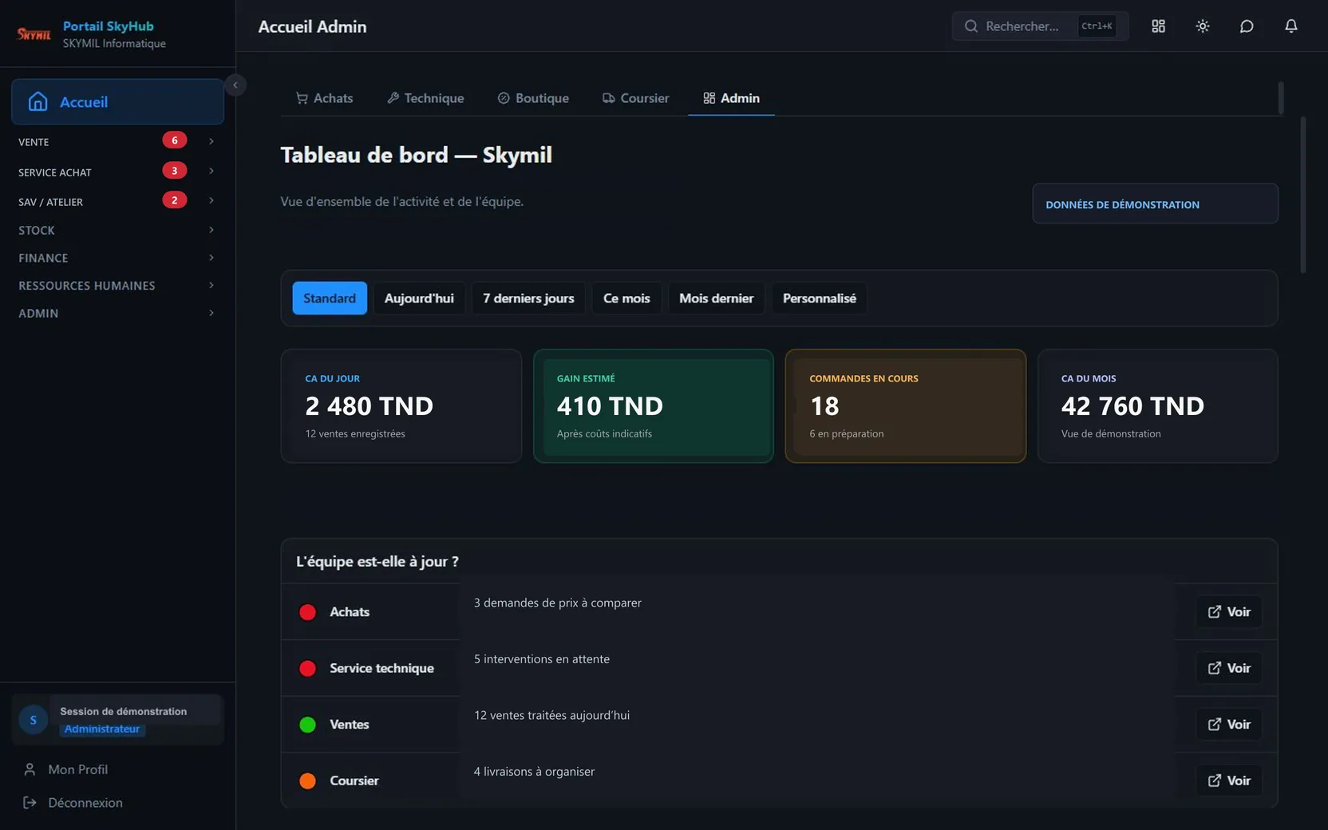Open notifications bell icon
This screenshot has width=1328, height=830.
1290,26
